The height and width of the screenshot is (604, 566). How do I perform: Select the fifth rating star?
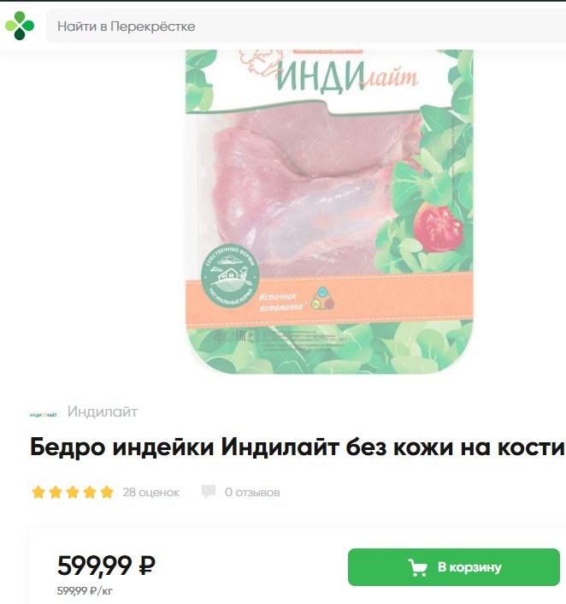107,492
